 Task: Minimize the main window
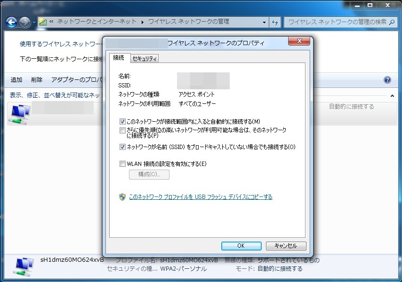pyautogui.click(x=357, y=5)
